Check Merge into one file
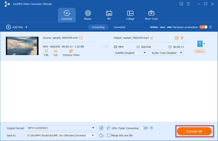Viewport: 218px width, 141px height. pyautogui.click(x=109, y=135)
